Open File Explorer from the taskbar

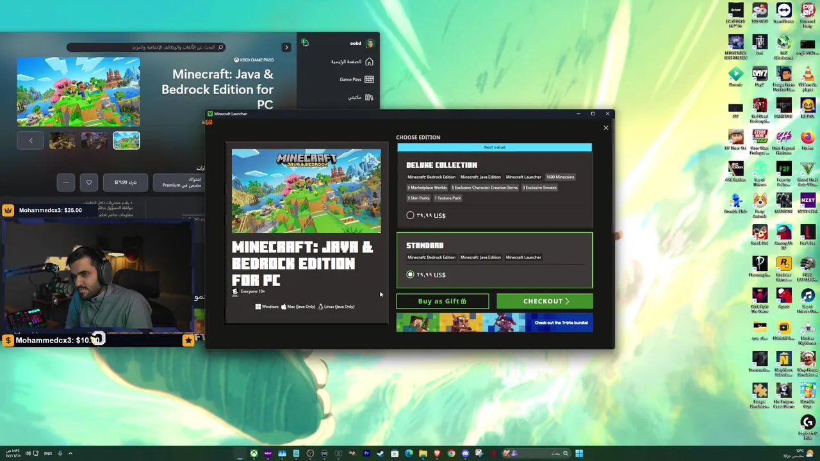click(x=423, y=453)
